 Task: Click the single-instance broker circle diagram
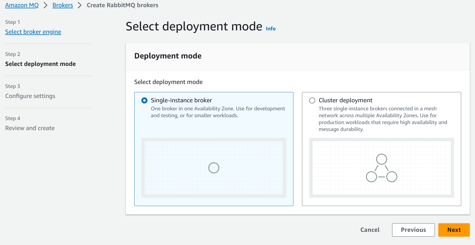coord(214,168)
